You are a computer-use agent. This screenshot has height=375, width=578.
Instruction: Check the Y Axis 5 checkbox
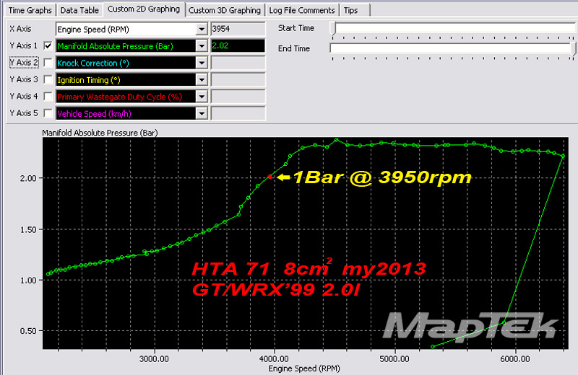tap(48, 113)
